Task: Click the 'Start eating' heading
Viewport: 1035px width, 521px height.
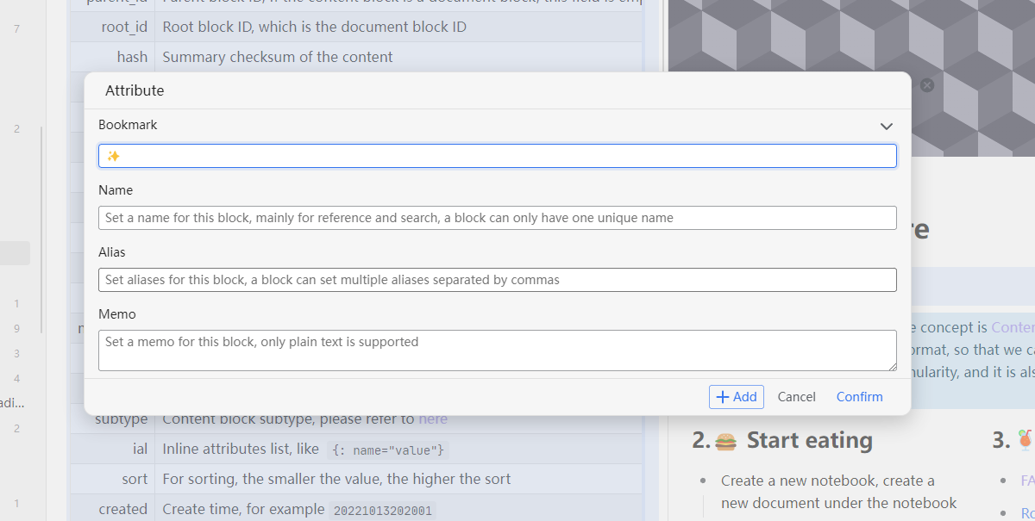Action: click(809, 441)
